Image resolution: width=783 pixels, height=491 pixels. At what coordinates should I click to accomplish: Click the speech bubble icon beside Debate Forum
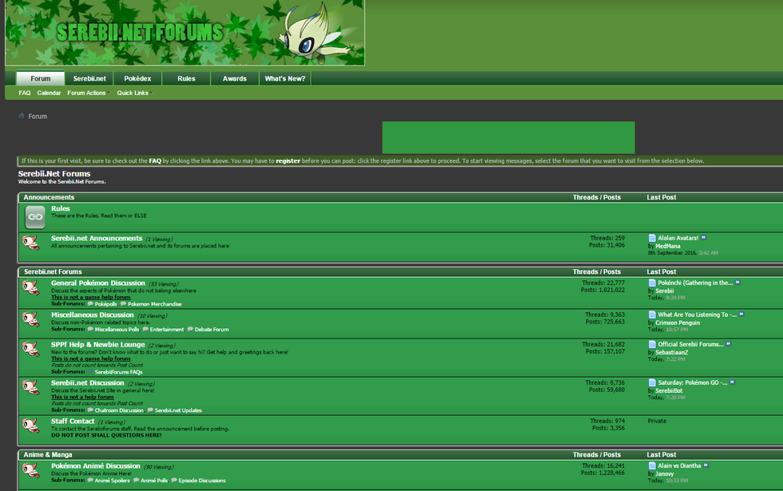[x=189, y=329]
